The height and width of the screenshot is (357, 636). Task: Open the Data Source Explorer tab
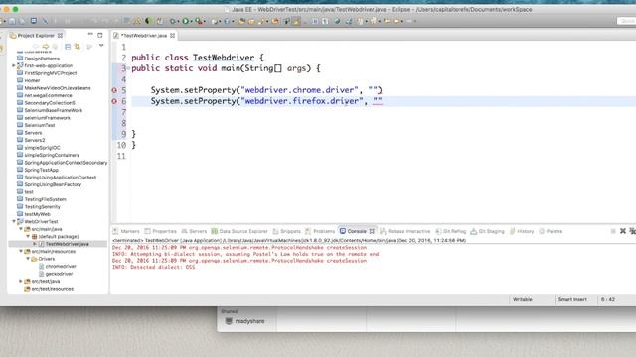[x=239, y=231]
